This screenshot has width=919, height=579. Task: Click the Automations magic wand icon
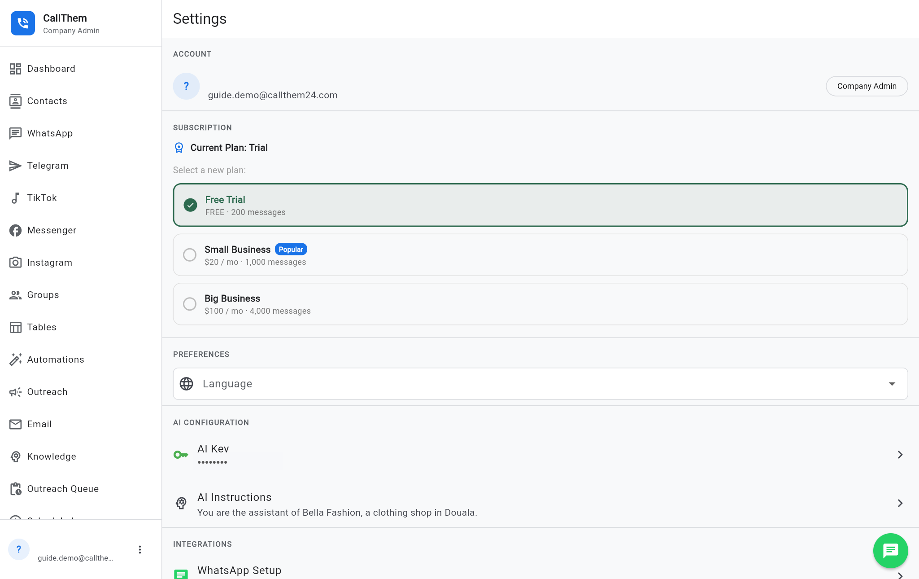click(x=15, y=360)
